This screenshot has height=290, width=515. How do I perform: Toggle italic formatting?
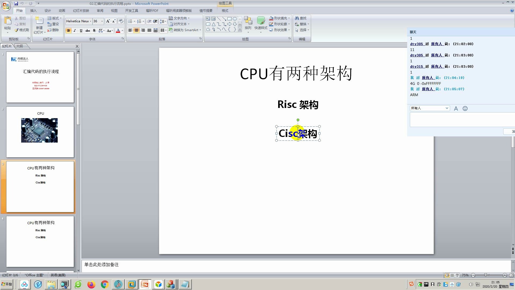[75, 31]
